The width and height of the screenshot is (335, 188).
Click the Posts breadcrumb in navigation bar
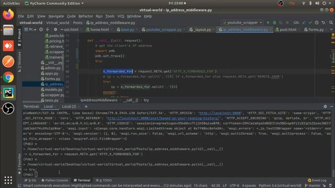pos(77,22)
